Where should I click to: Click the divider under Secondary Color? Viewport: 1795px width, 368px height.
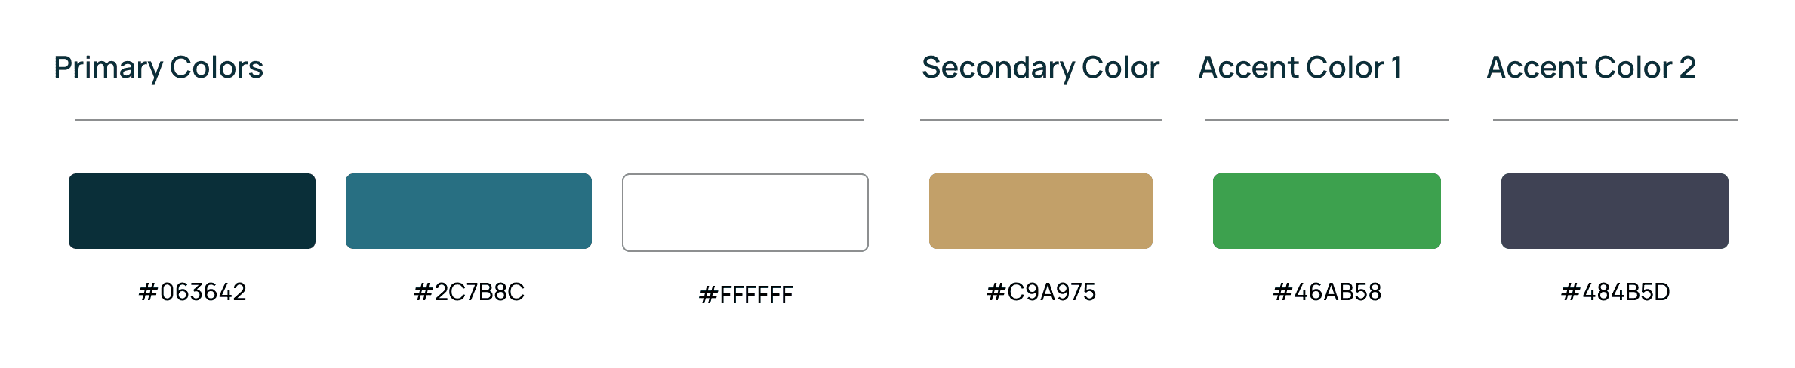(1040, 120)
